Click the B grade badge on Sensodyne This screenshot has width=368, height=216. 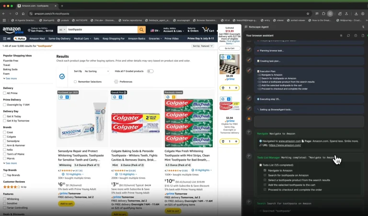[x=67, y=97]
